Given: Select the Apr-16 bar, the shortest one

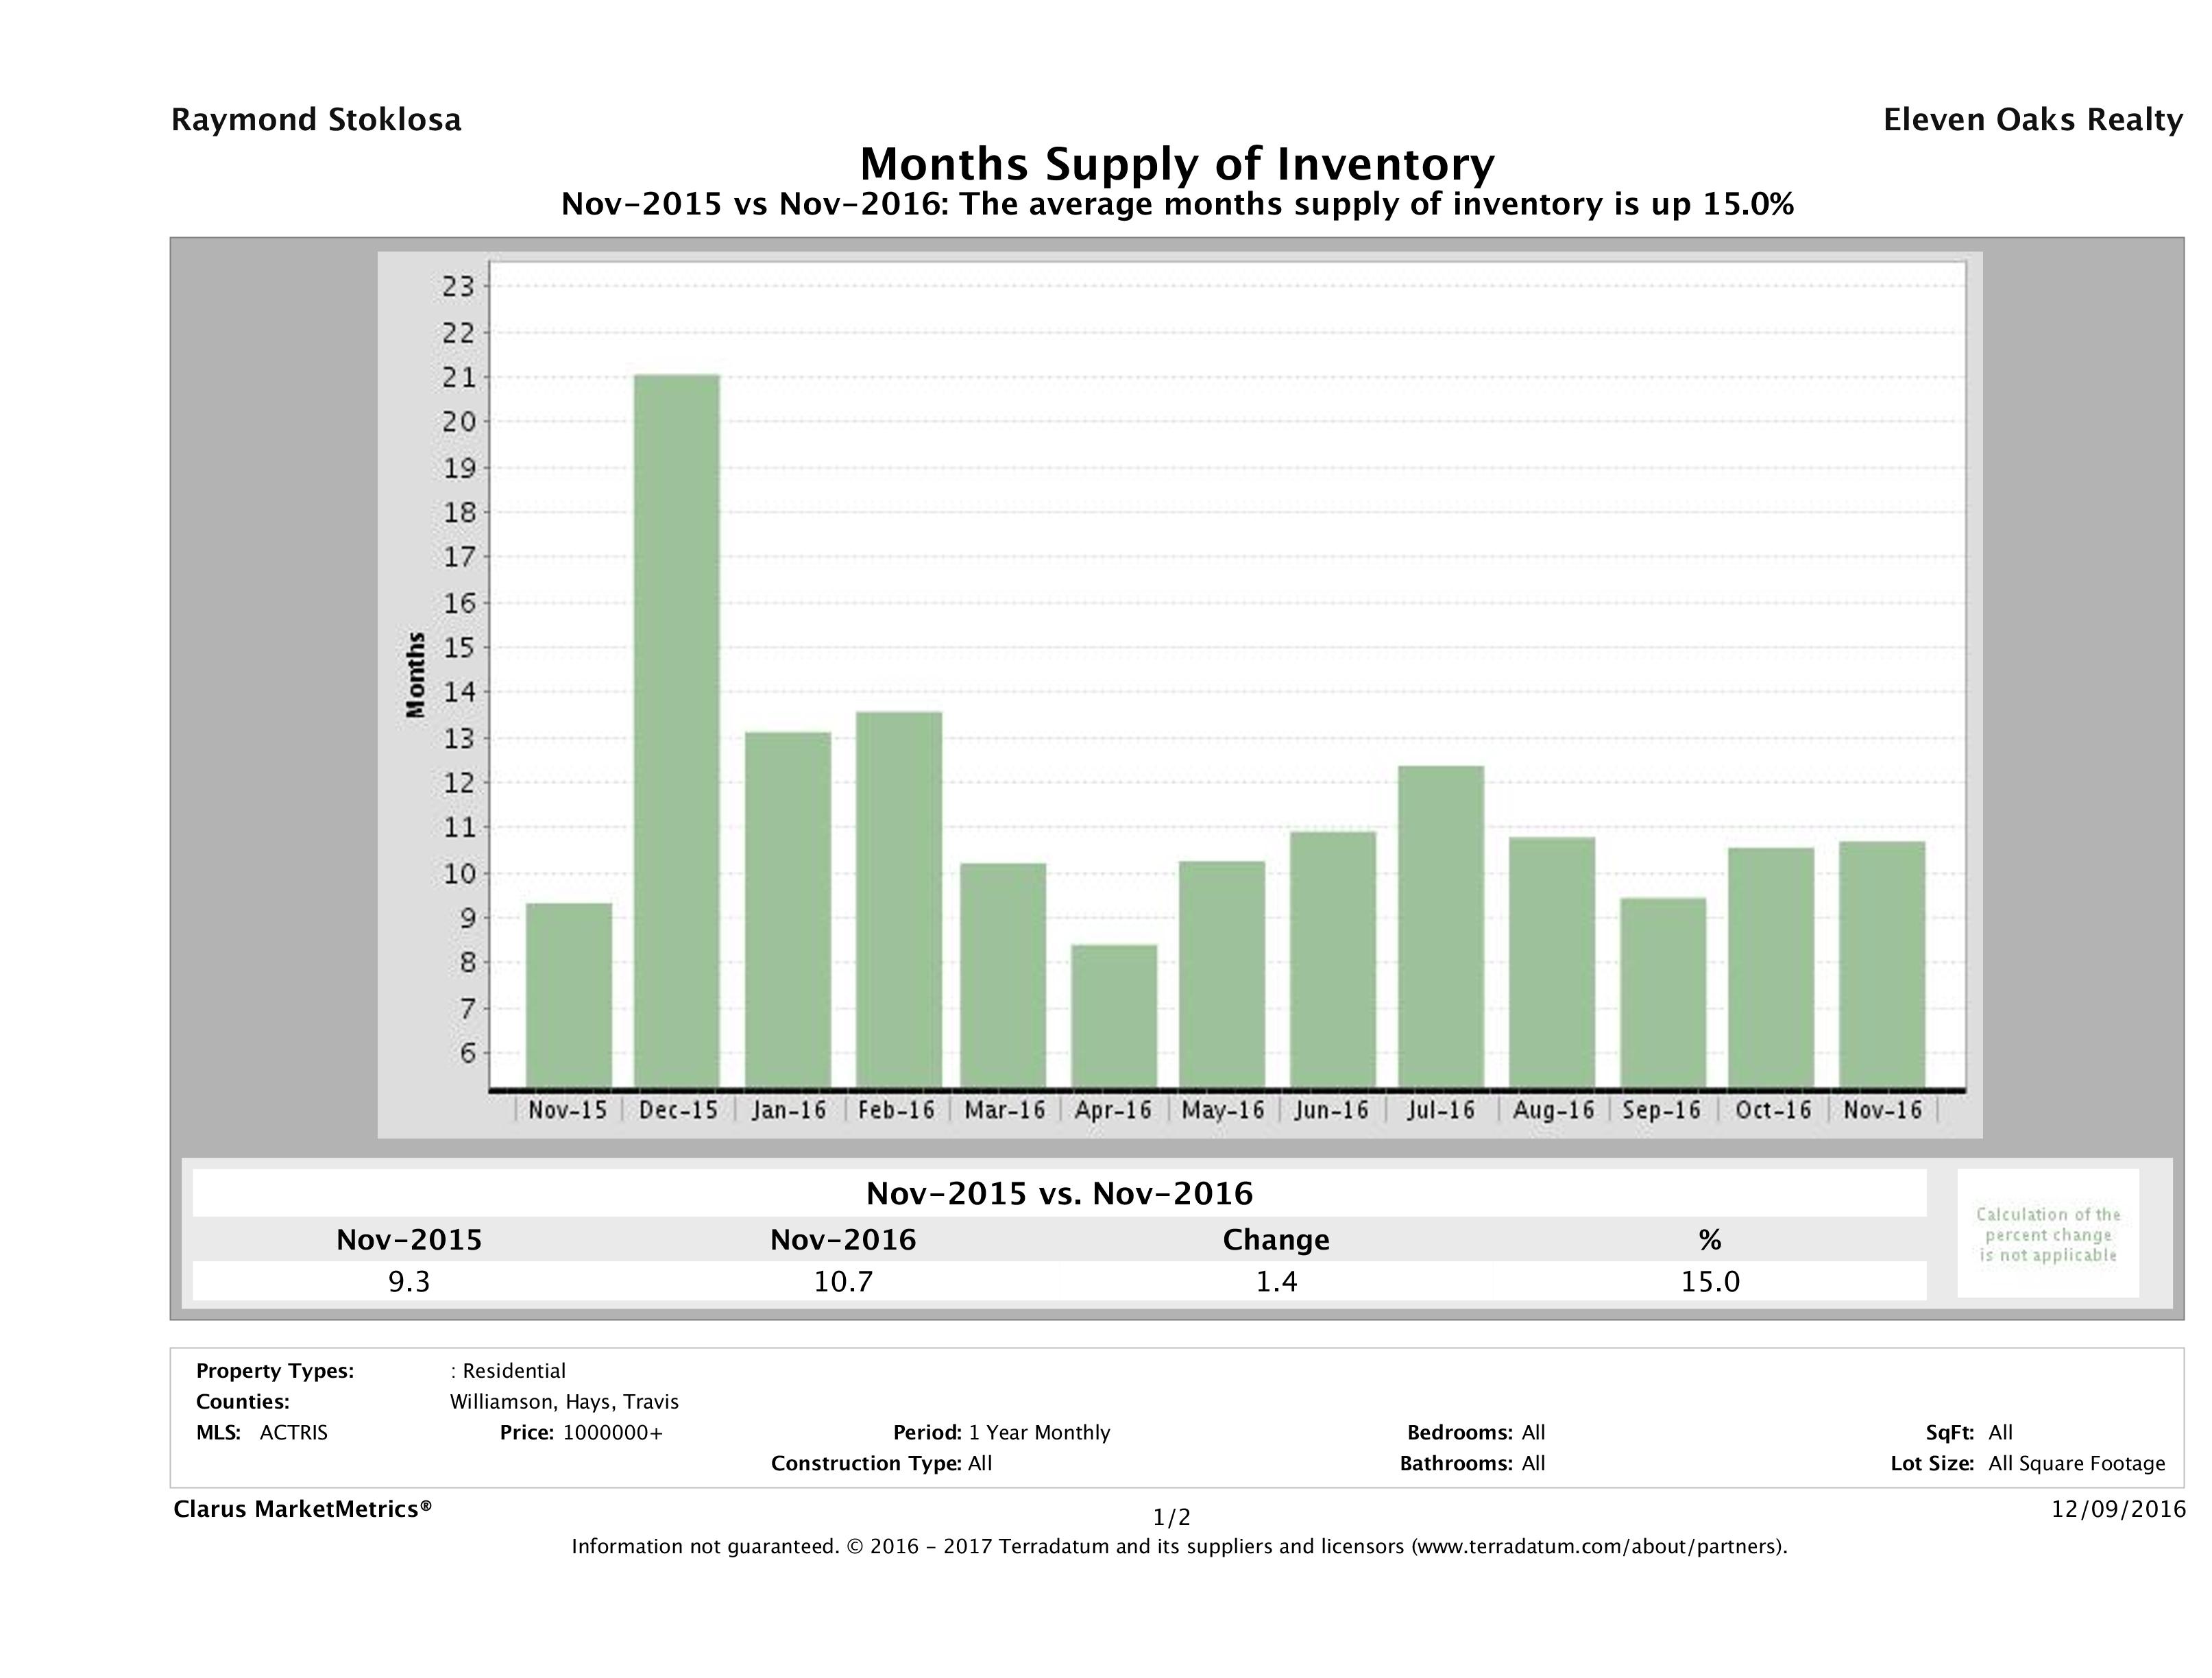Looking at the screenshot, I should [1114, 1016].
